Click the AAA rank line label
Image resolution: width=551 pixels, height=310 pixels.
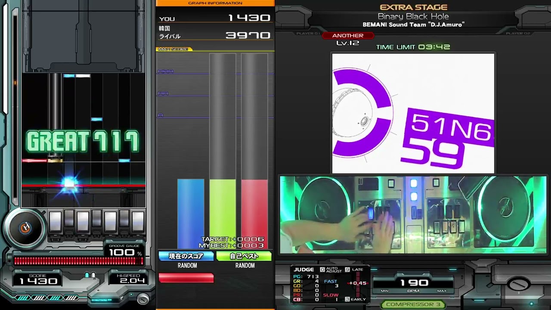165,71
